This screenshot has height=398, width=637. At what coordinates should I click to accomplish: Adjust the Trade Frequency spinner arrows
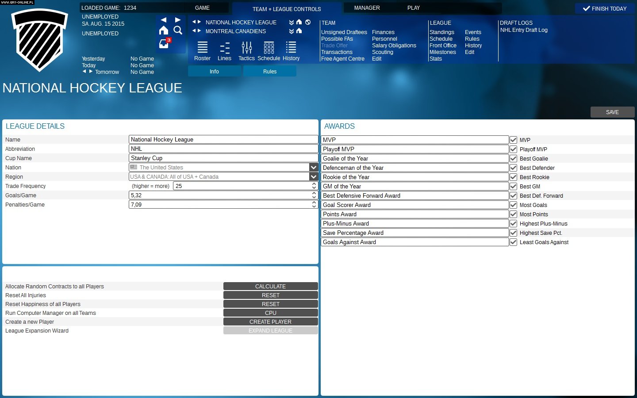pyautogui.click(x=314, y=186)
